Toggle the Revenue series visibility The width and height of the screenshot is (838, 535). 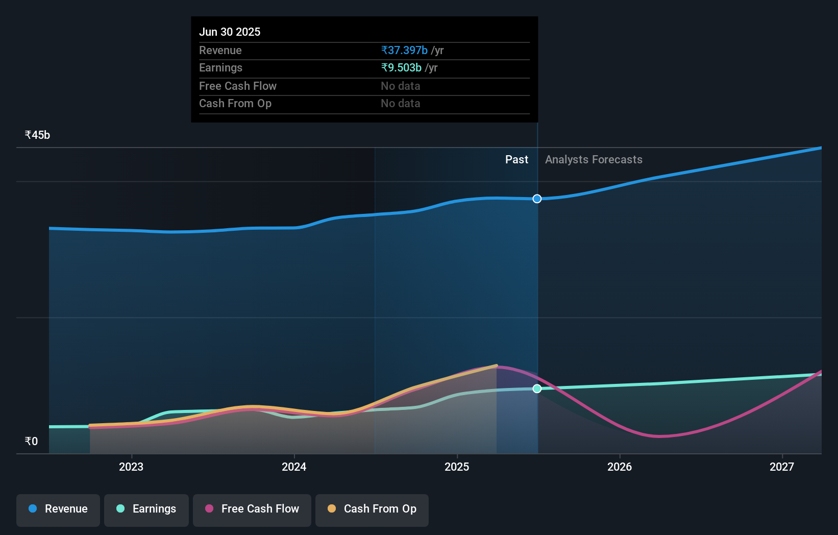[x=58, y=509]
